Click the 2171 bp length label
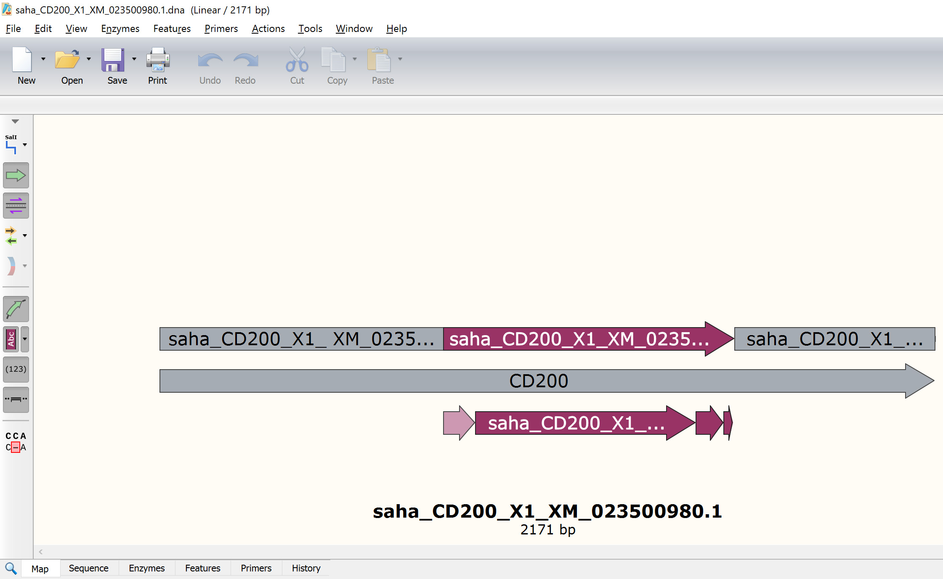Screen dimensions: 943x579 547,530
